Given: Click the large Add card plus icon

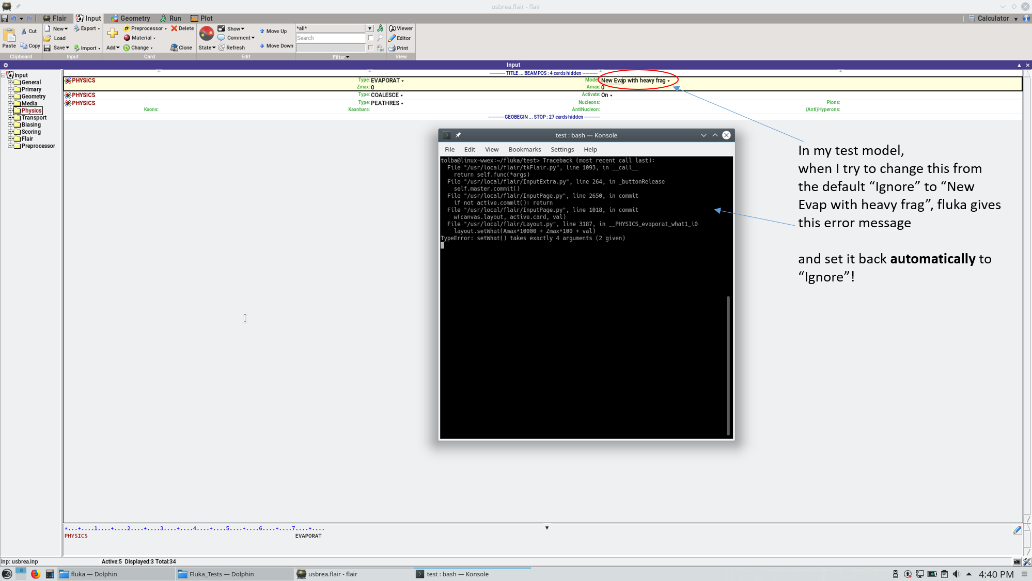Looking at the screenshot, I should click(113, 34).
